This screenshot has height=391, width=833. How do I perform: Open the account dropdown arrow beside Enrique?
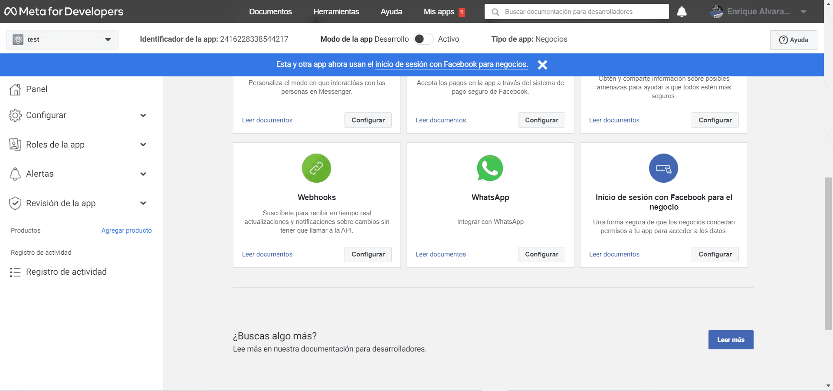pyautogui.click(x=803, y=12)
